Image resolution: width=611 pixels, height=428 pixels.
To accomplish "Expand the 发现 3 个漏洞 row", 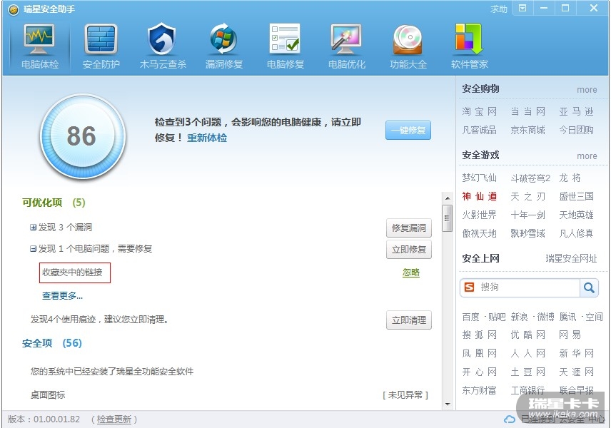I will 33,227.
